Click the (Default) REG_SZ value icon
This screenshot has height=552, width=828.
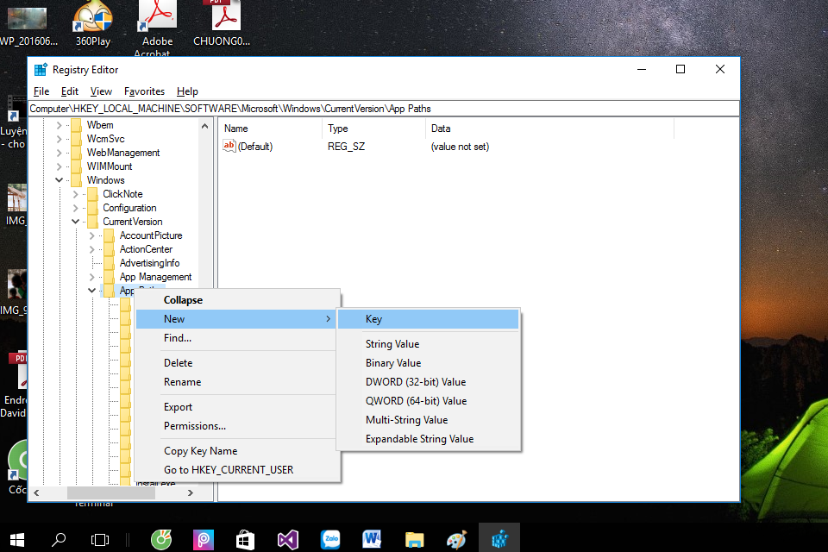point(229,146)
